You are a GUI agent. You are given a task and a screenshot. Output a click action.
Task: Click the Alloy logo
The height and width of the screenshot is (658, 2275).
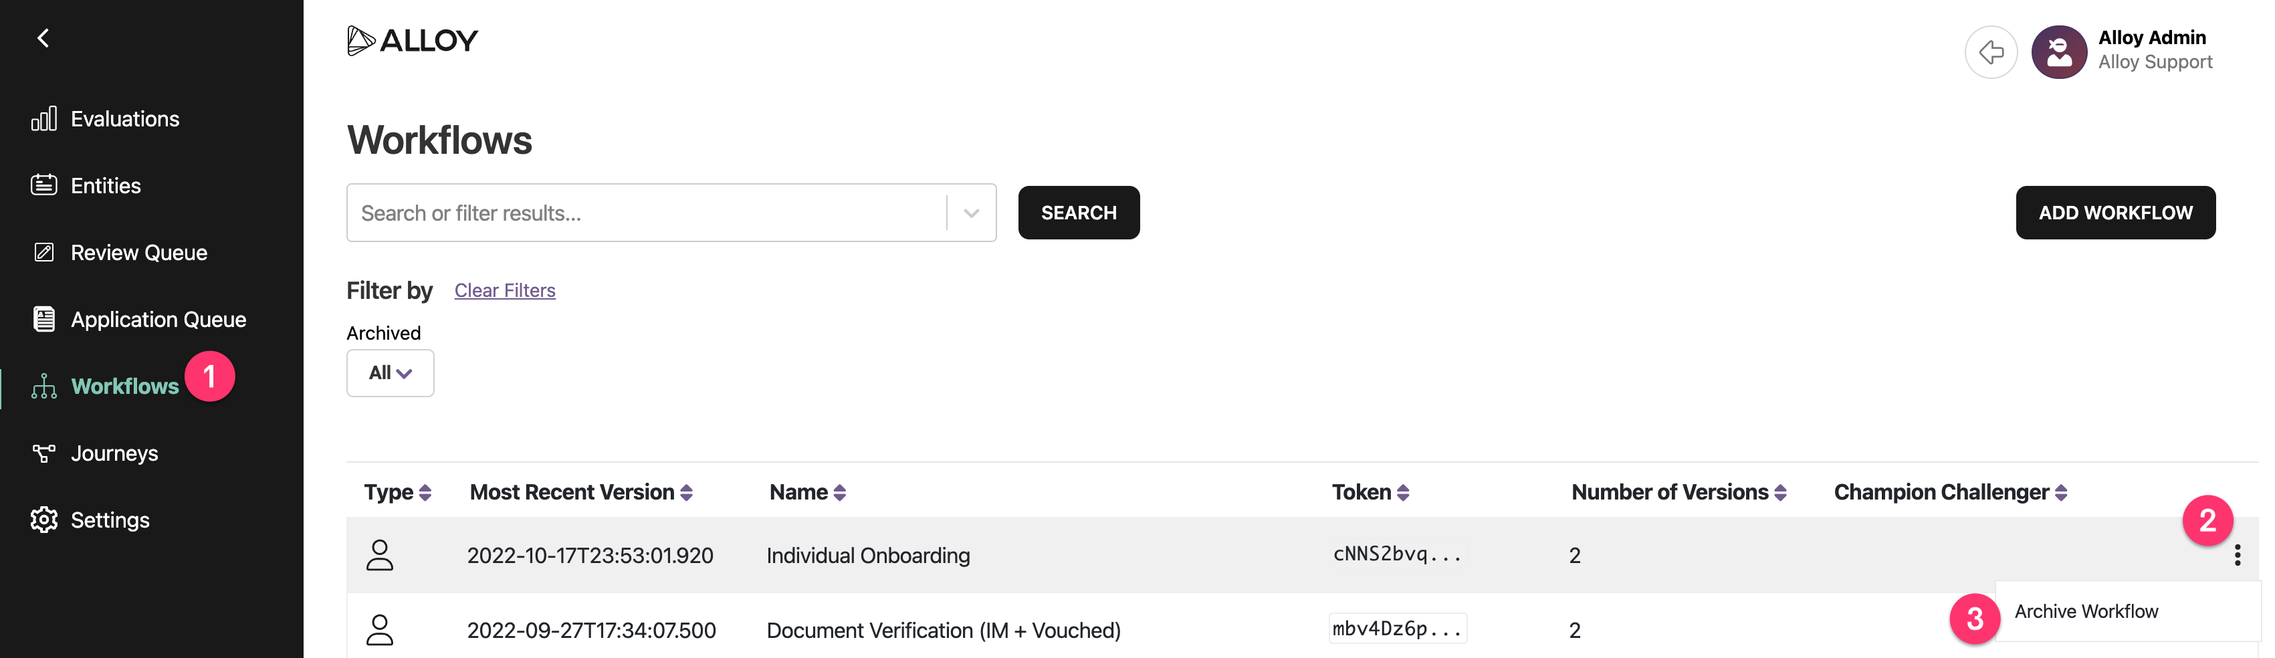pyautogui.click(x=413, y=41)
